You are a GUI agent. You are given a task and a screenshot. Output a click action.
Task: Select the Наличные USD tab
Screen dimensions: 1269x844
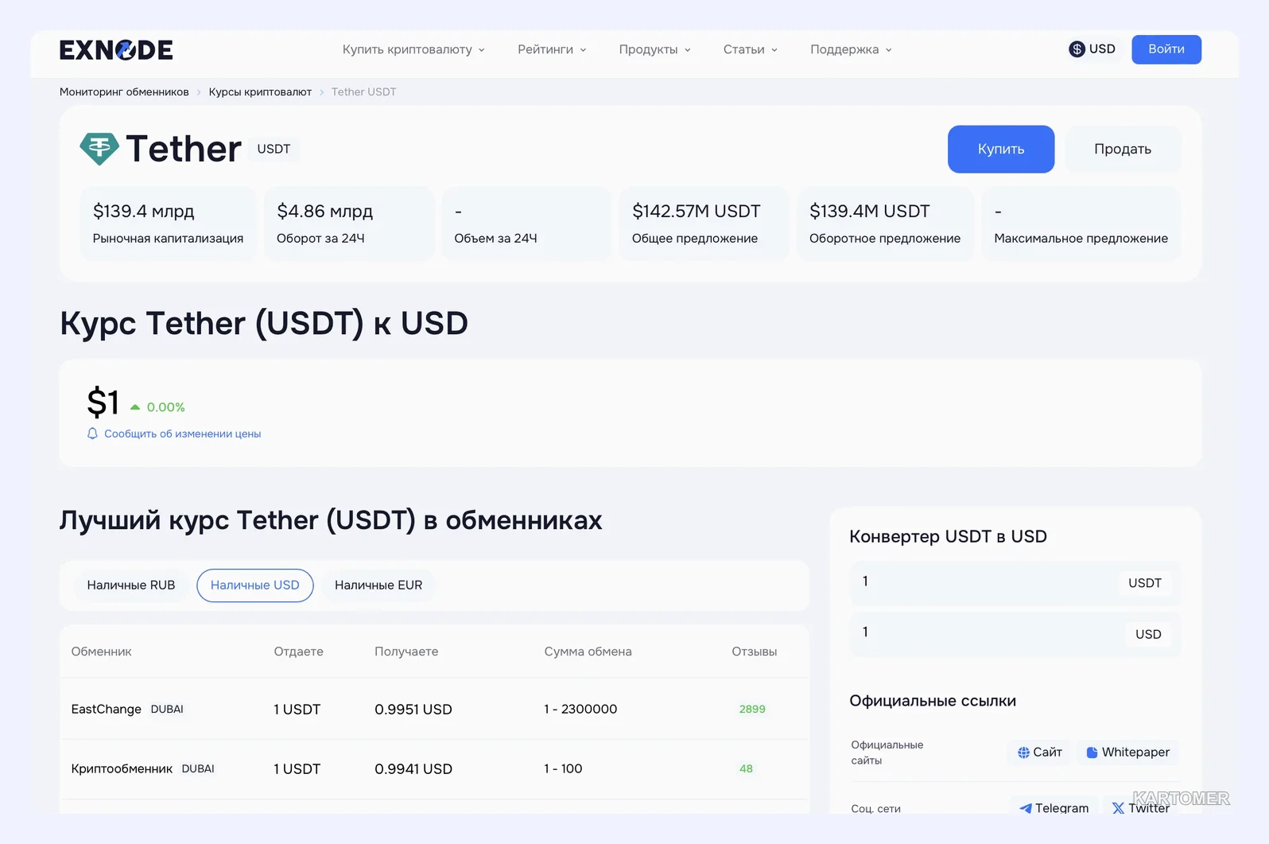255,585
